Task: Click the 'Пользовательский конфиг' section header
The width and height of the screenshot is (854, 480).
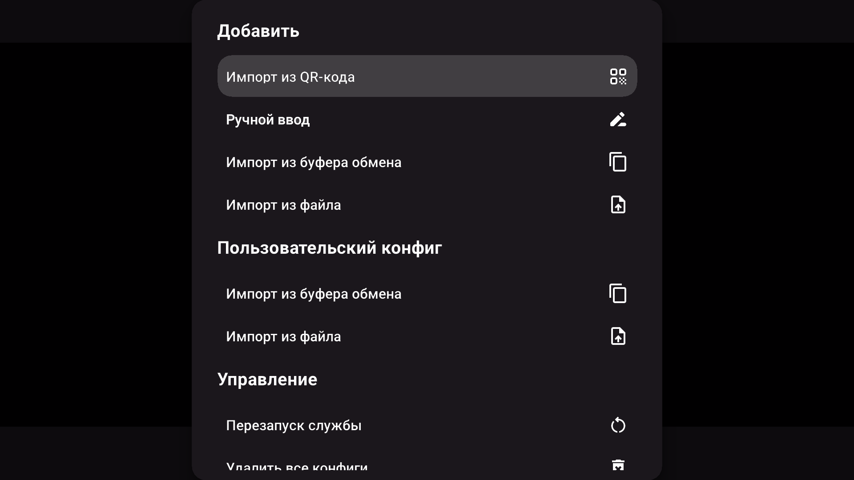Action: coord(329,248)
